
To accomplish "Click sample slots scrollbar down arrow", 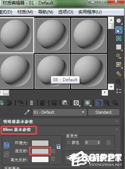I will pyautogui.click(x=111, y=87).
